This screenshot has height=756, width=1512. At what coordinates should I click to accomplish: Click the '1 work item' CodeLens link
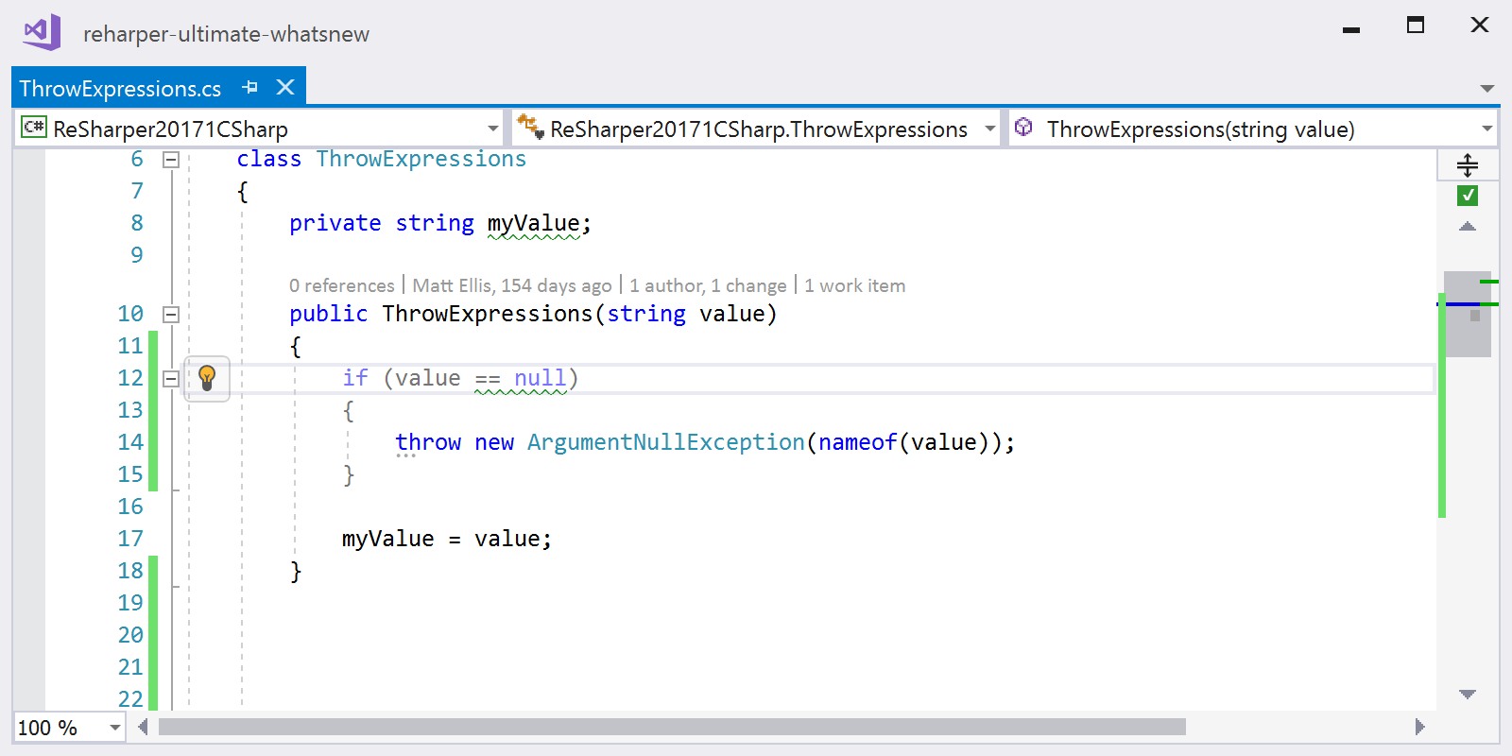(x=854, y=285)
